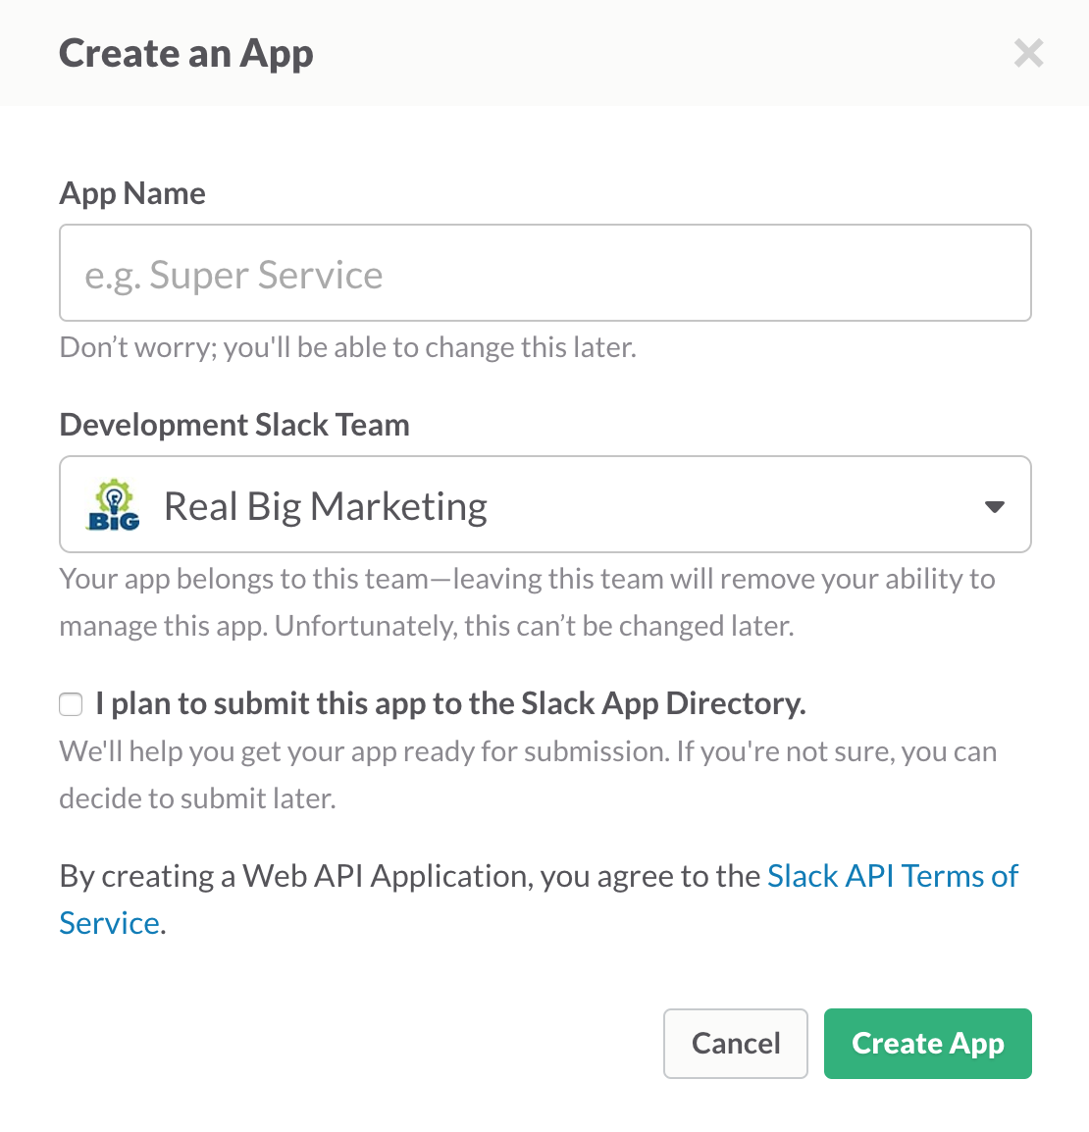The image size is (1089, 1132).
Task: Click the "App Name" label
Action: pos(132,193)
